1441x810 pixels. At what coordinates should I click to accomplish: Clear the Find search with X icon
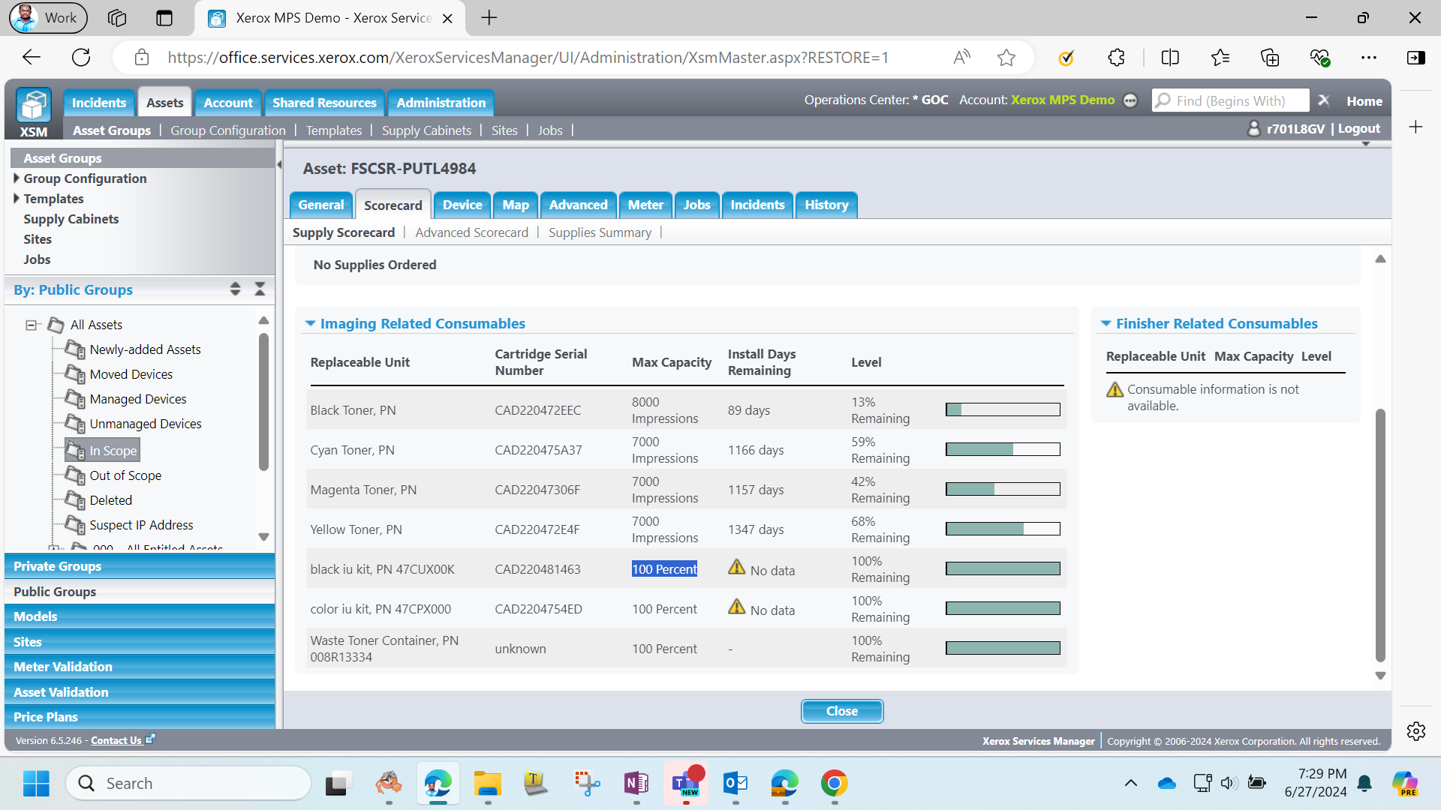tap(1324, 100)
